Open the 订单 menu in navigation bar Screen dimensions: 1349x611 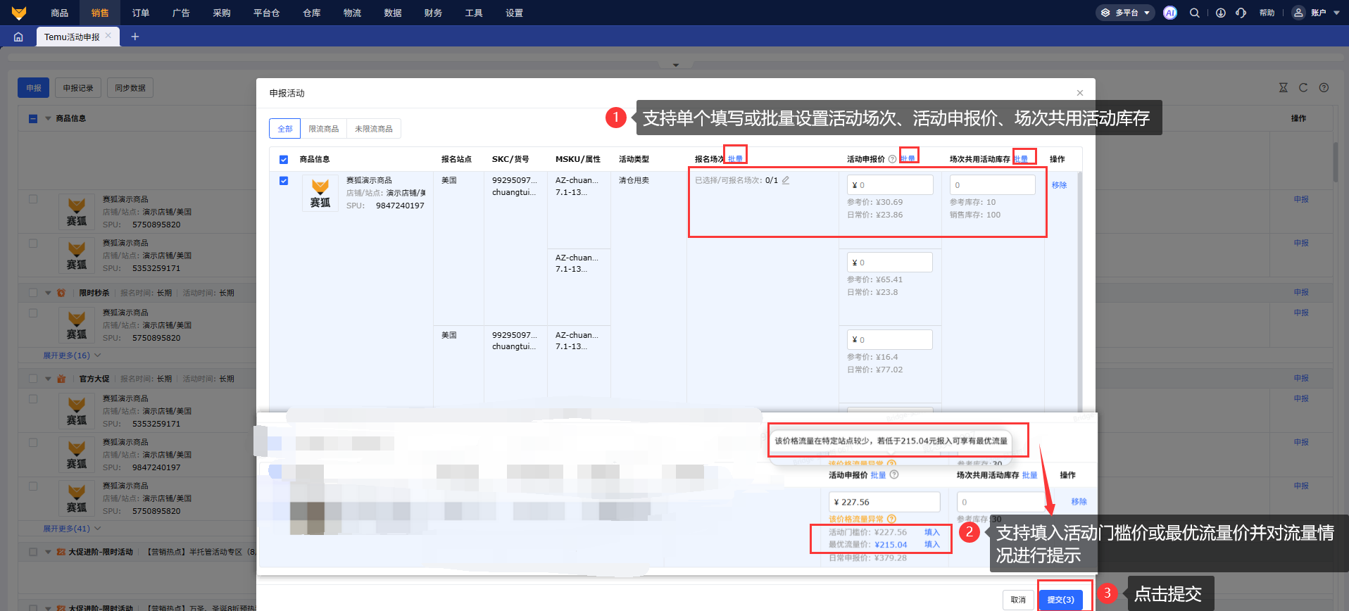pos(141,13)
